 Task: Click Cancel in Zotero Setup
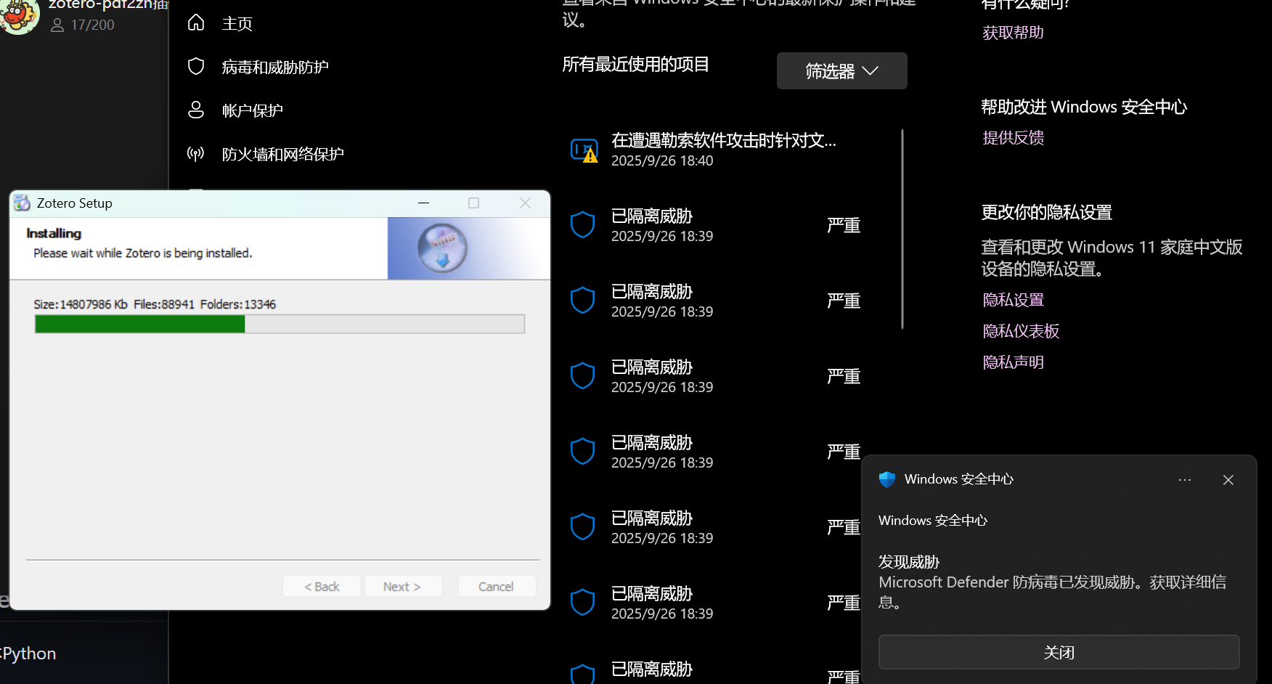pyautogui.click(x=497, y=586)
